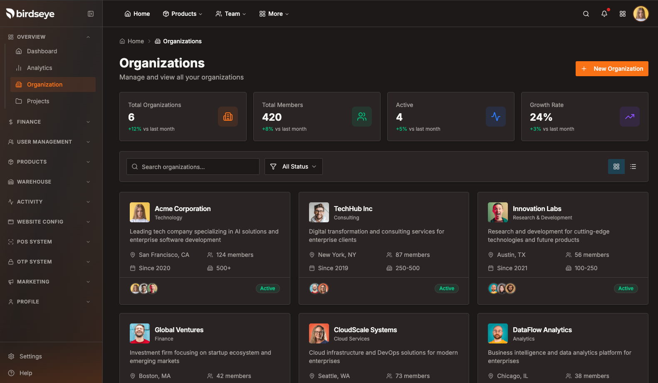Open the More top menu

pyautogui.click(x=274, y=14)
